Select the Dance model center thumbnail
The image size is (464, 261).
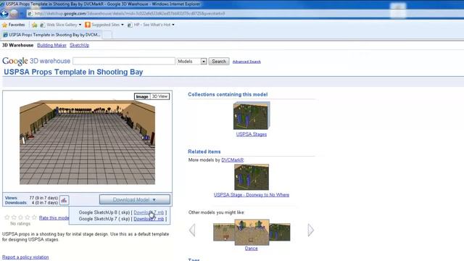tap(252, 232)
